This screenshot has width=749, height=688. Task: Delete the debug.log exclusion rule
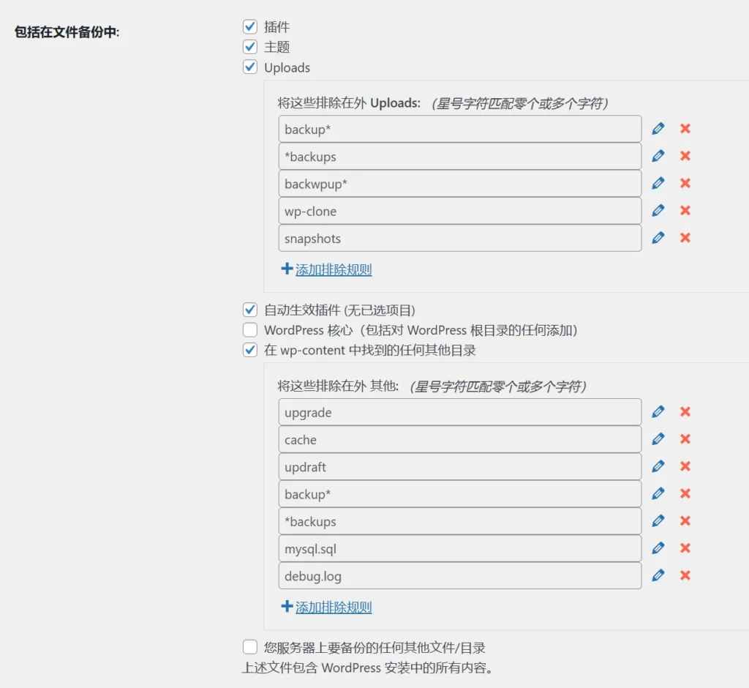click(x=685, y=575)
